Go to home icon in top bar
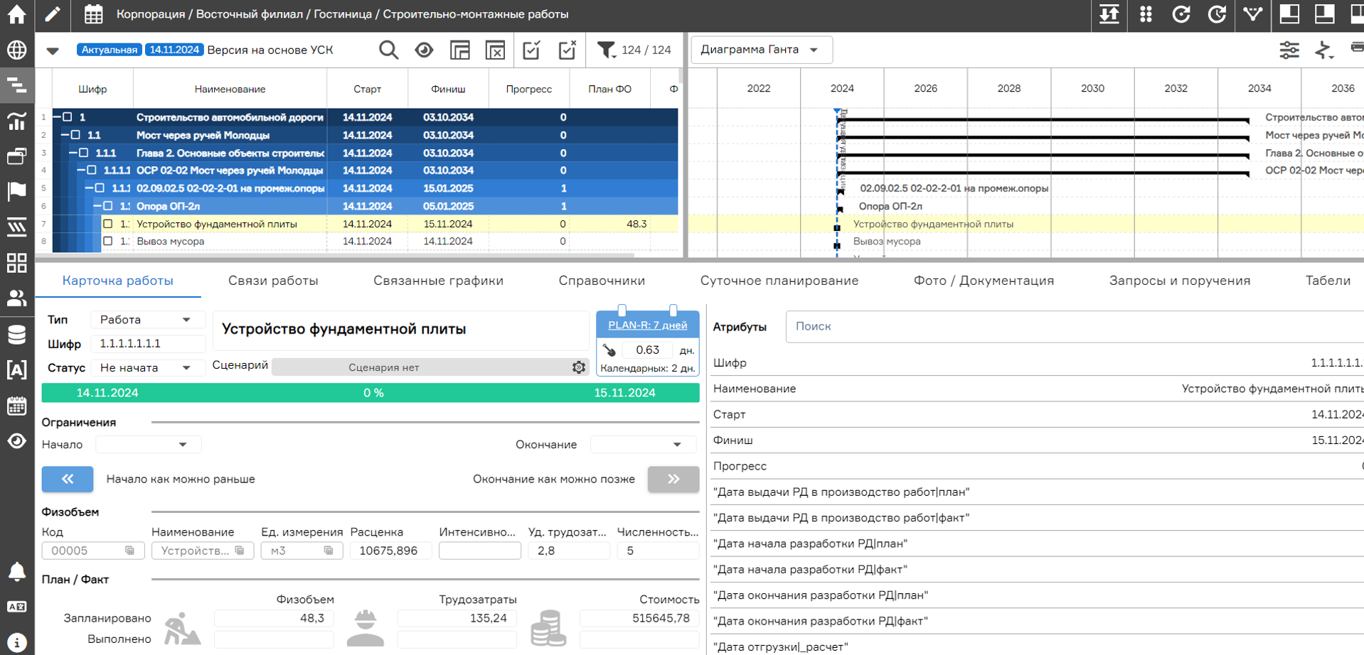Screen dimensions: 1364x655 pos(16,14)
